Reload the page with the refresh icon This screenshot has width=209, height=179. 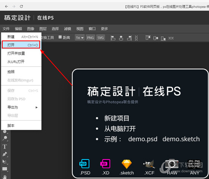[x=21, y=6]
